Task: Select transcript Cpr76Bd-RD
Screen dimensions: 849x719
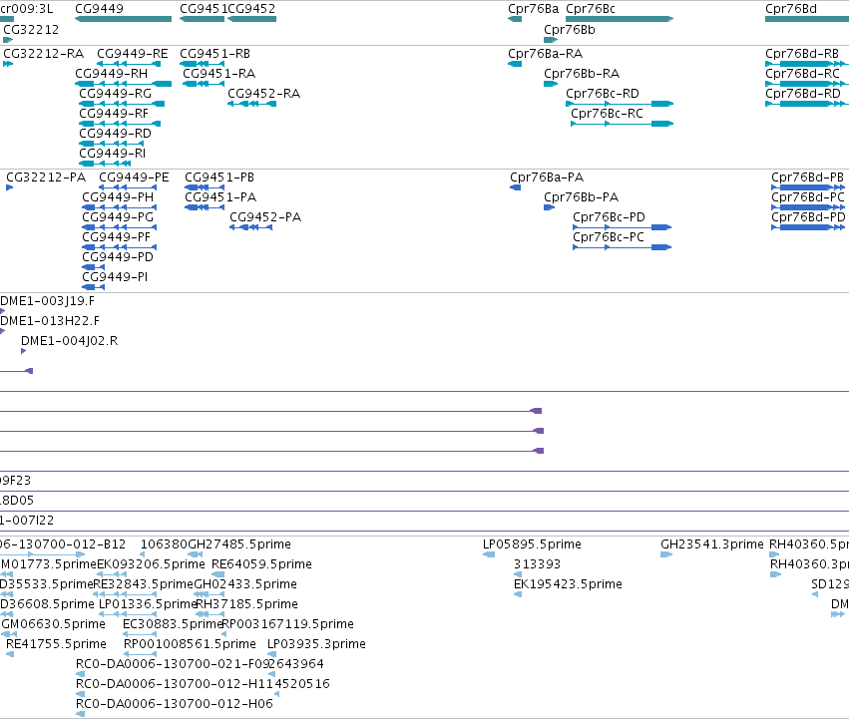Action: [803, 94]
